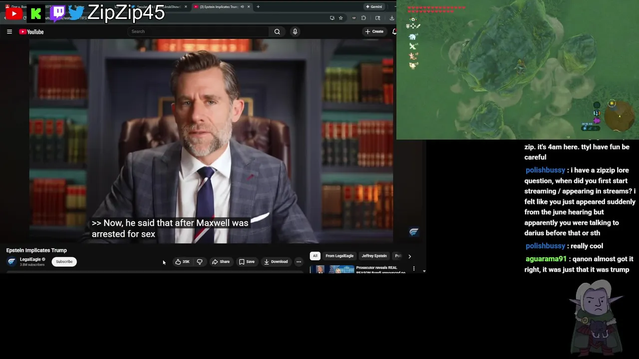Click chat username polishbussy above 'really cool'
The width and height of the screenshot is (639, 359).
(x=545, y=246)
